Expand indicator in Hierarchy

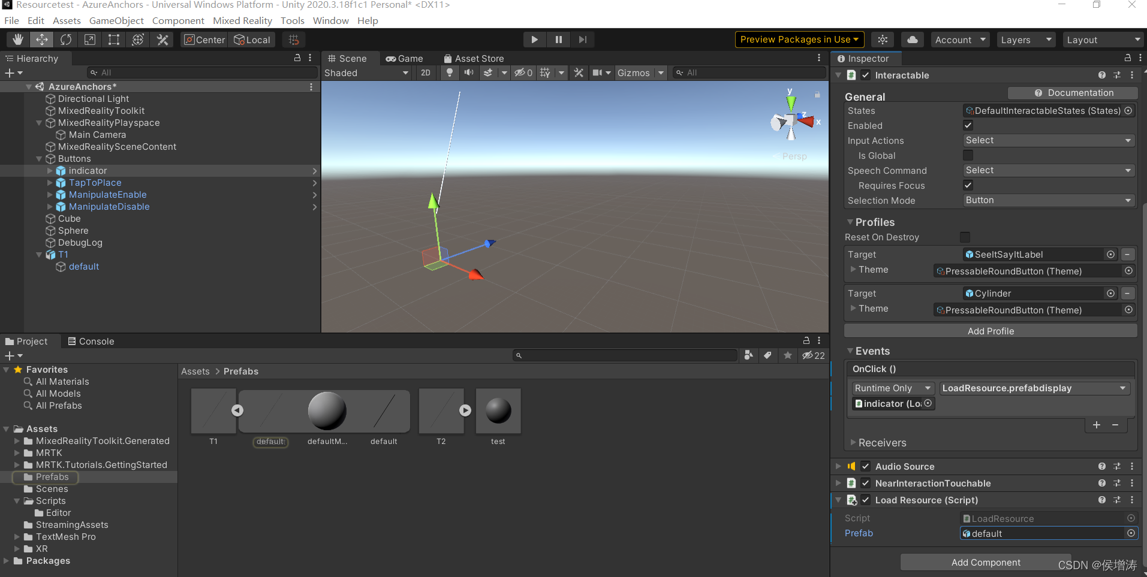pos(50,171)
